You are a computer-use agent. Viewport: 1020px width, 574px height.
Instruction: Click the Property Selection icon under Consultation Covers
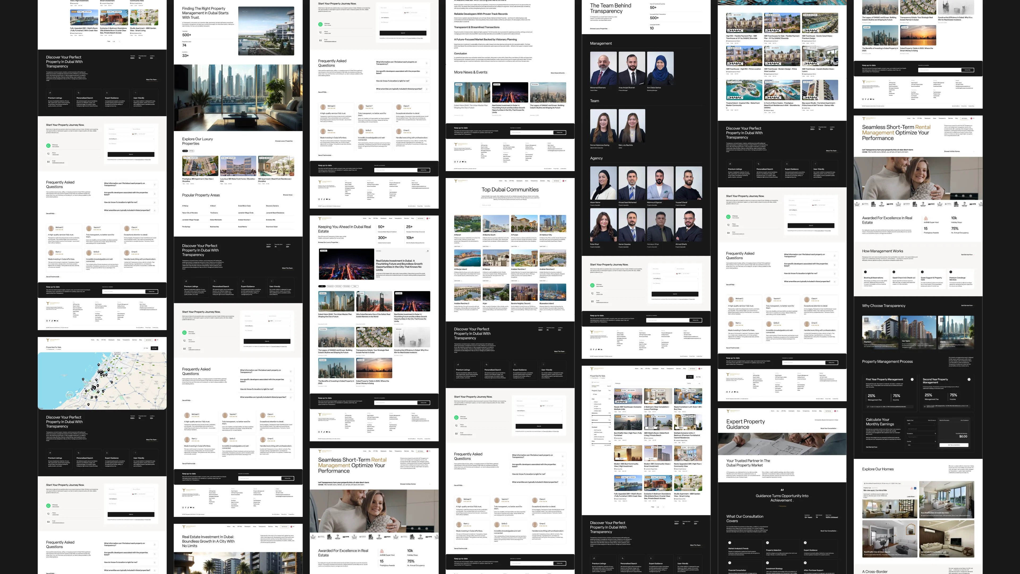tap(767, 543)
